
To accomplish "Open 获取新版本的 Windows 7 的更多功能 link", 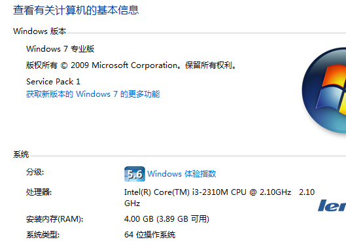I will tap(93, 94).
